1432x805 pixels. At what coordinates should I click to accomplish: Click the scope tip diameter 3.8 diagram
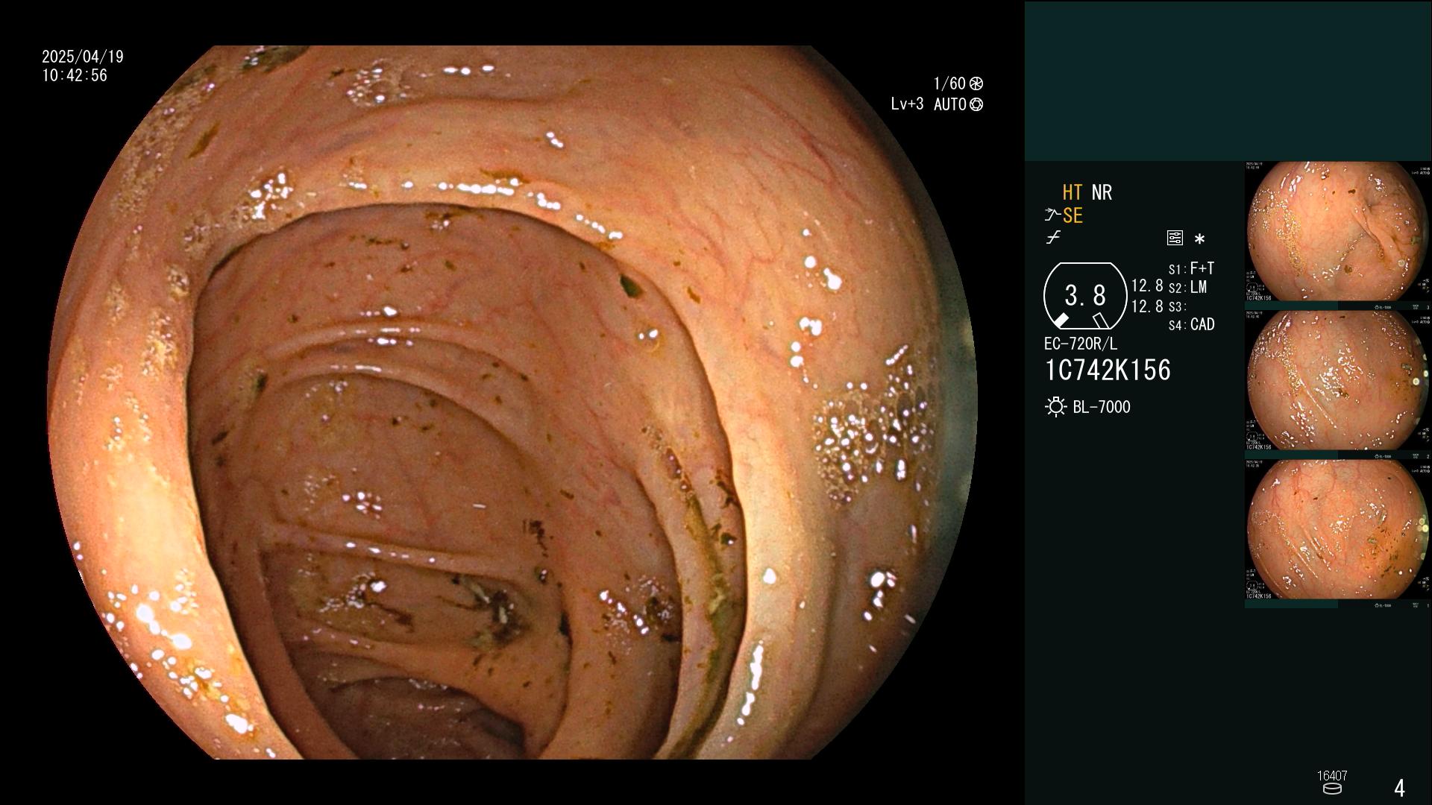[x=1085, y=296]
